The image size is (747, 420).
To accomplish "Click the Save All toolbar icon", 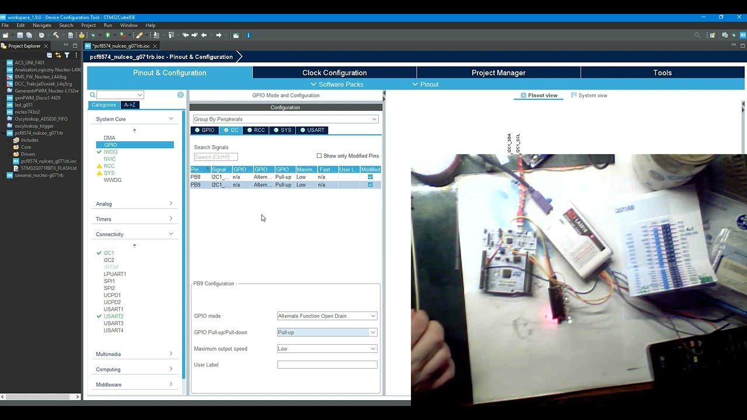I will coord(29,35).
